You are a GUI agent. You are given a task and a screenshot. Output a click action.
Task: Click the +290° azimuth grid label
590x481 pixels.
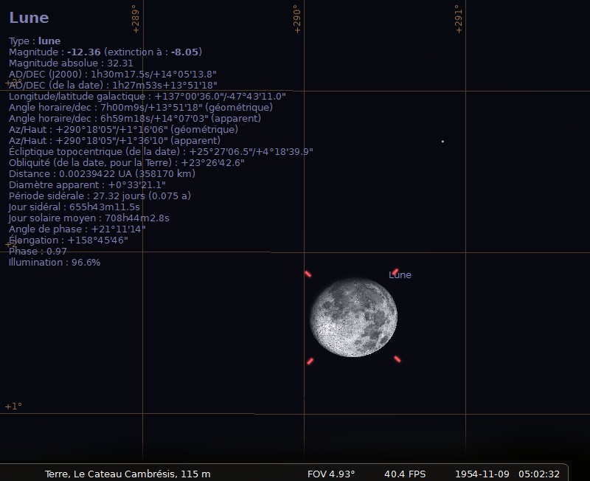tap(297, 19)
